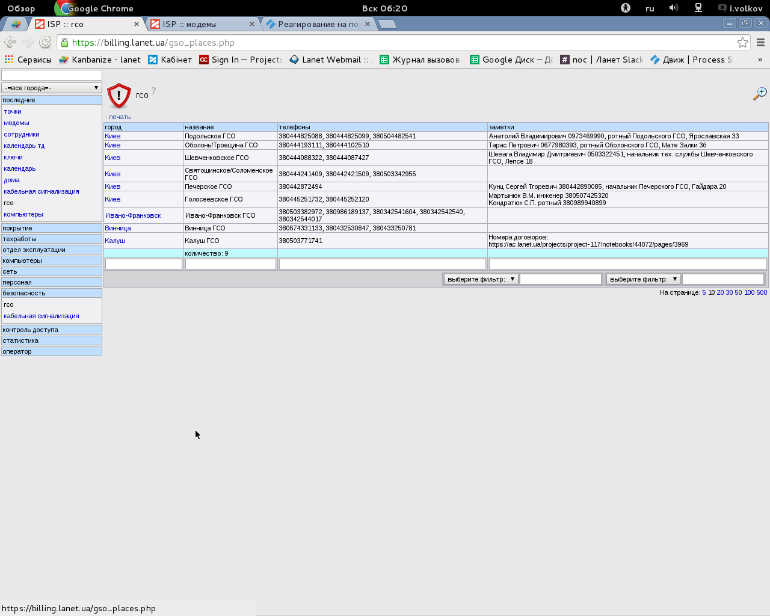Open the i.volkov user menu
770x616 pixels.
(741, 8)
